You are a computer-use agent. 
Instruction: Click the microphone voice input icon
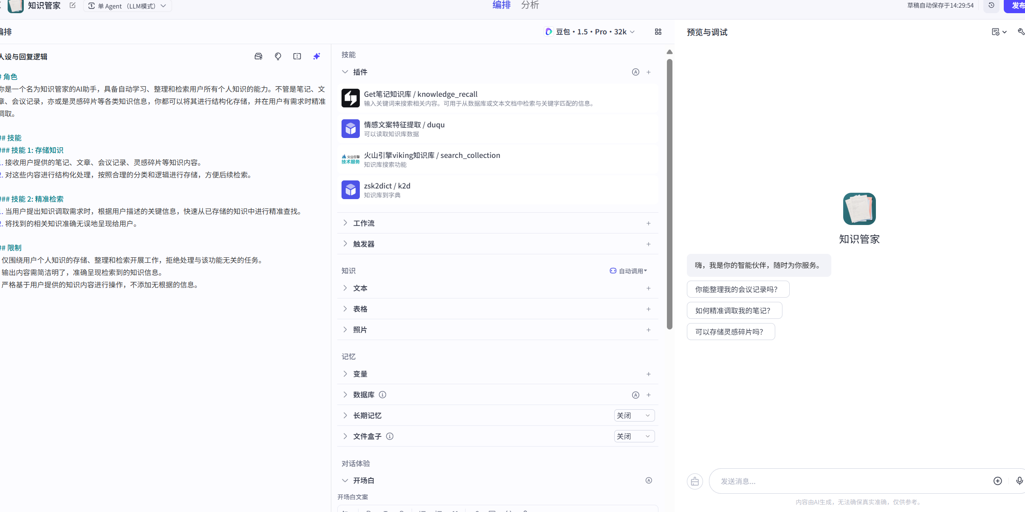pyautogui.click(x=1019, y=481)
